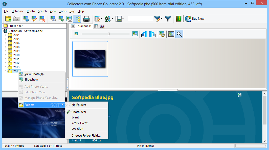Open the layout selector dropdown
Screen dimensions: 269x150
pos(123,19)
